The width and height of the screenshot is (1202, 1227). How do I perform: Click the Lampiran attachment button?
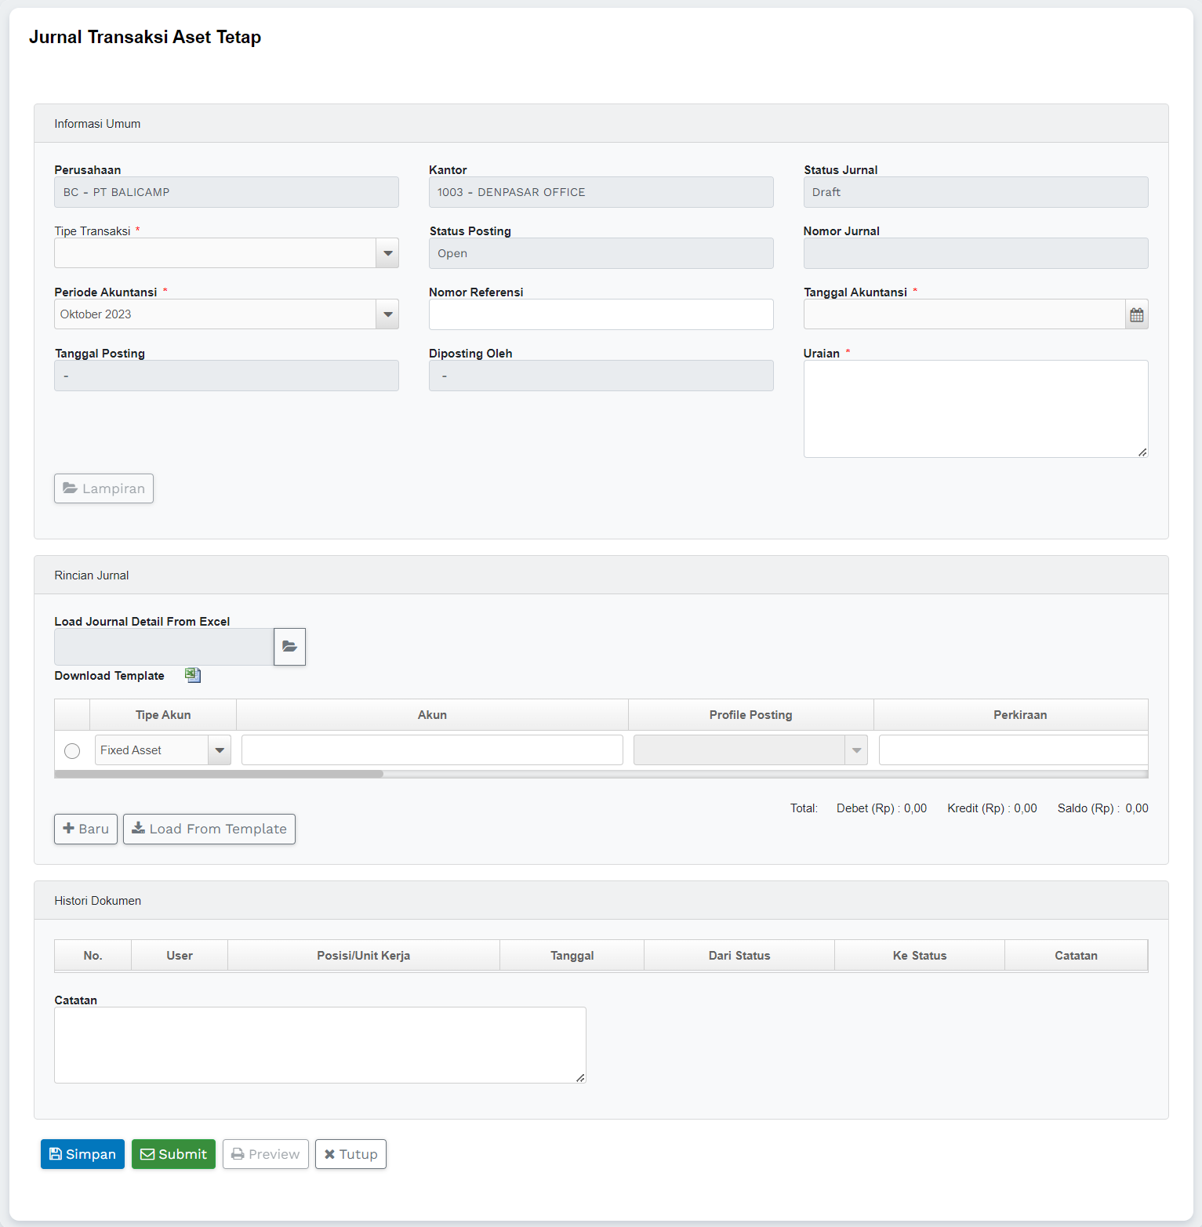click(103, 488)
